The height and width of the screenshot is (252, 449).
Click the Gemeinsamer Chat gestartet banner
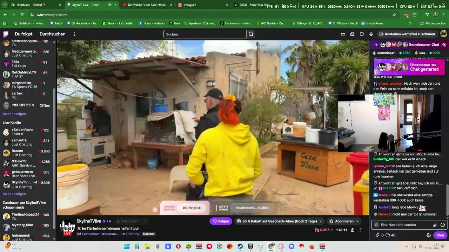pos(409,67)
